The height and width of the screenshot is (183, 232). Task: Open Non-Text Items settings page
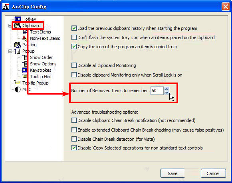coord(45,38)
